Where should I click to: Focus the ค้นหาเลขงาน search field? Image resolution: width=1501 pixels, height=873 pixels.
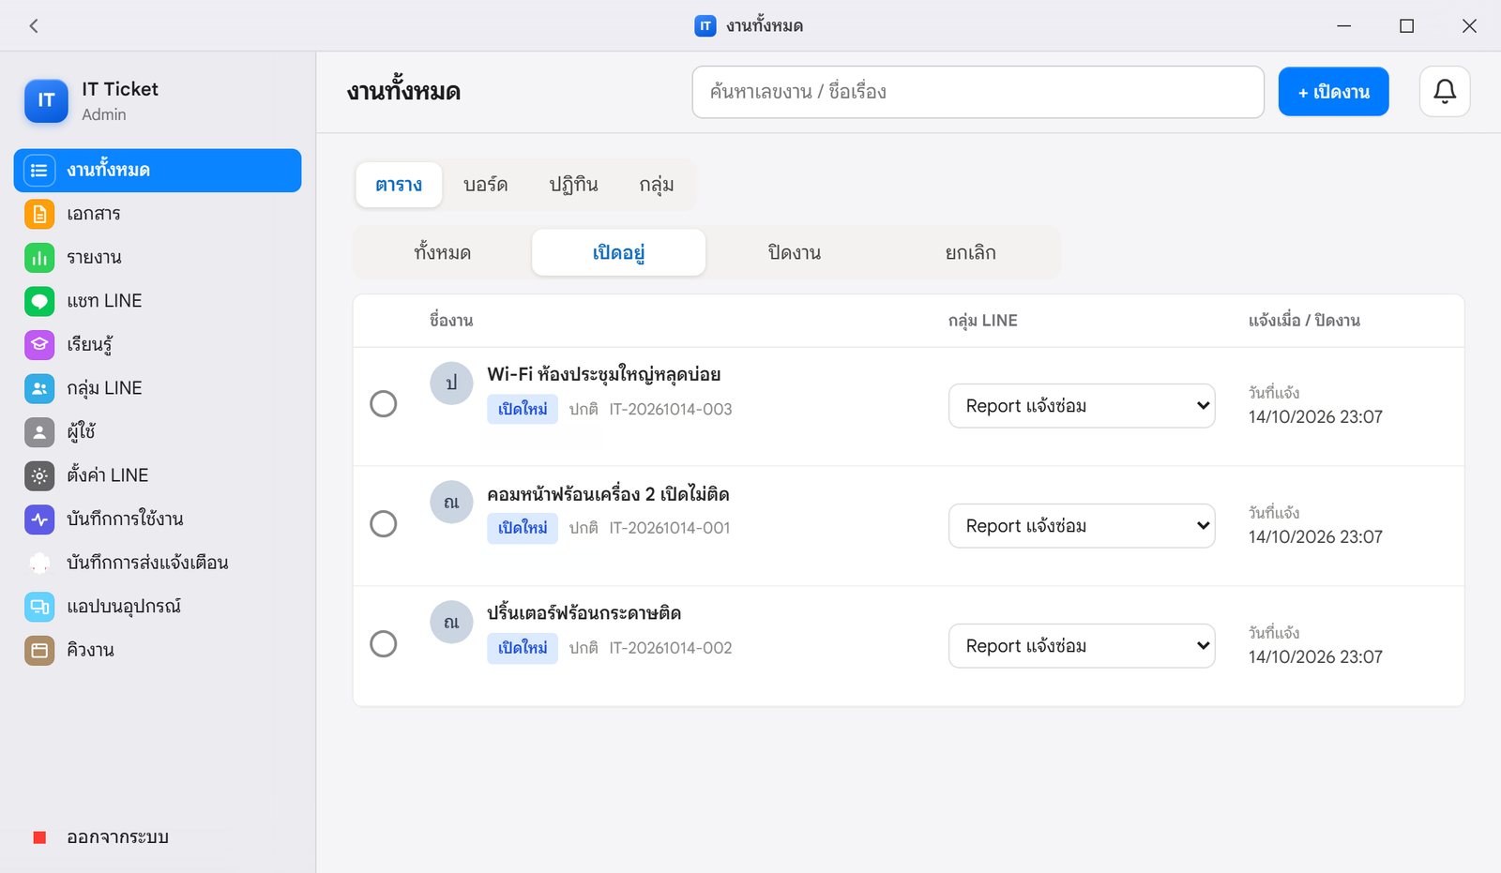[x=978, y=92]
